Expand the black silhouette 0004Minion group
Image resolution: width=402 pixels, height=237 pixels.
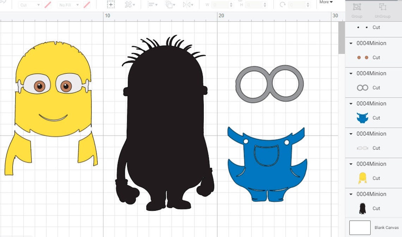pos(351,194)
